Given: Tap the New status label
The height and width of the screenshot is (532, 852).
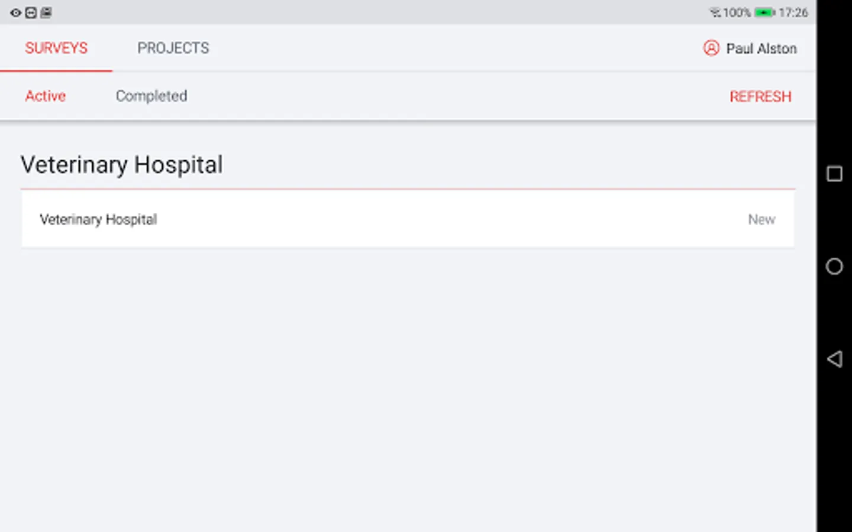Looking at the screenshot, I should [761, 219].
